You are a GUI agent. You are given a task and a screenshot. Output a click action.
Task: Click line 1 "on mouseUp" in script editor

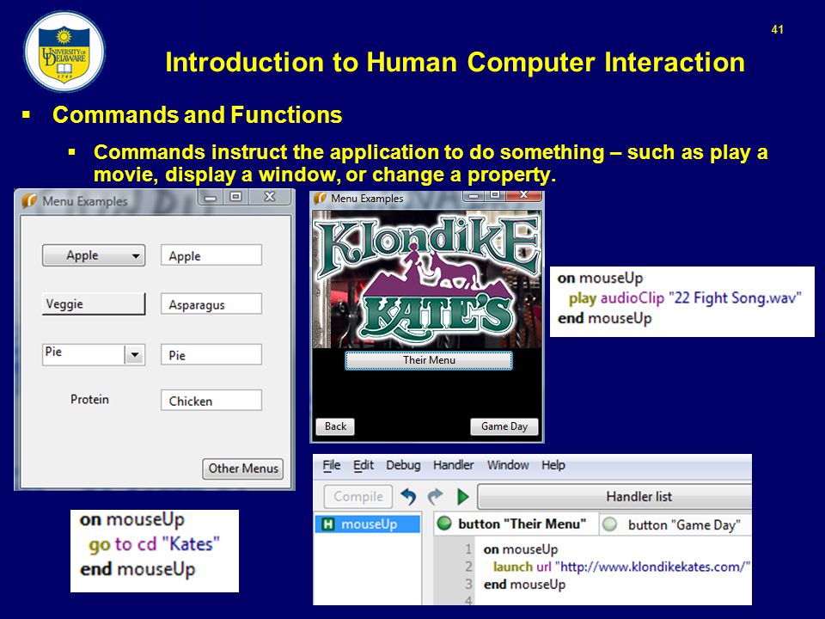(521, 549)
